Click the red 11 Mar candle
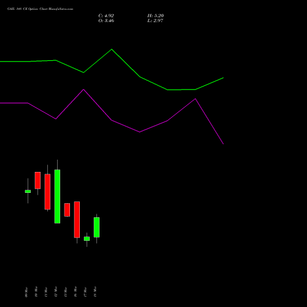The height and width of the screenshot is (307, 307). [x=47, y=192]
